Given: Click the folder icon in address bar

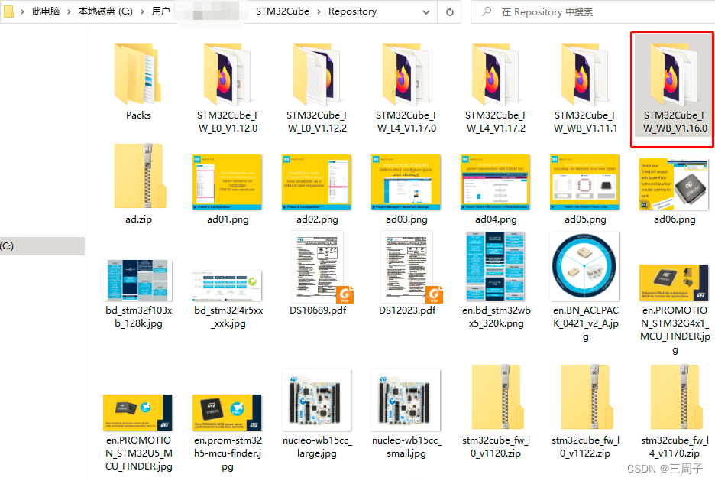Looking at the screenshot, I should [8, 11].
